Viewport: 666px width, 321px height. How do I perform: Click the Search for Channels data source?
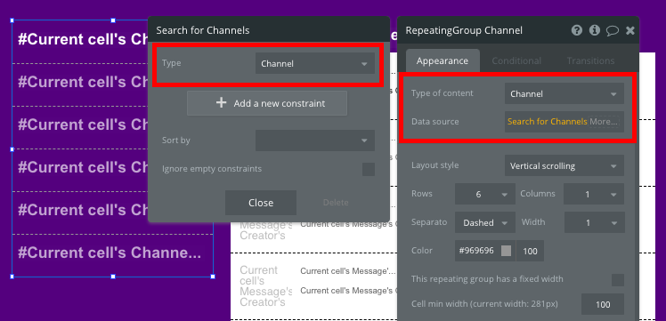(x=547, y=122)
